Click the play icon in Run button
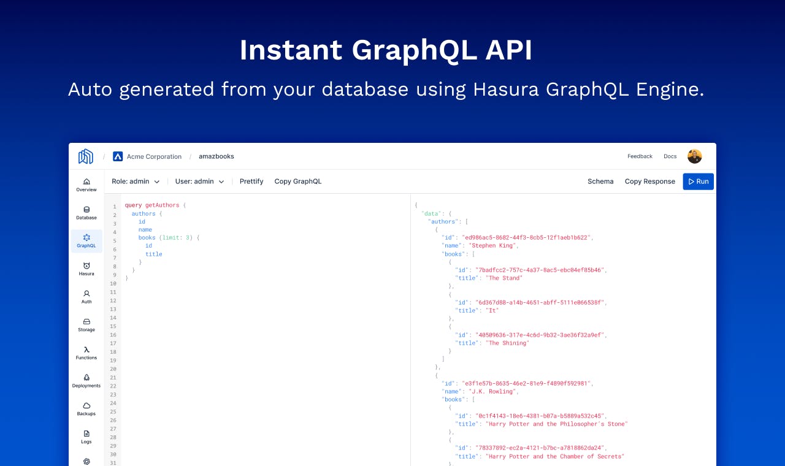The width and height of the screenshot is (785, 466). coord(691,181)
